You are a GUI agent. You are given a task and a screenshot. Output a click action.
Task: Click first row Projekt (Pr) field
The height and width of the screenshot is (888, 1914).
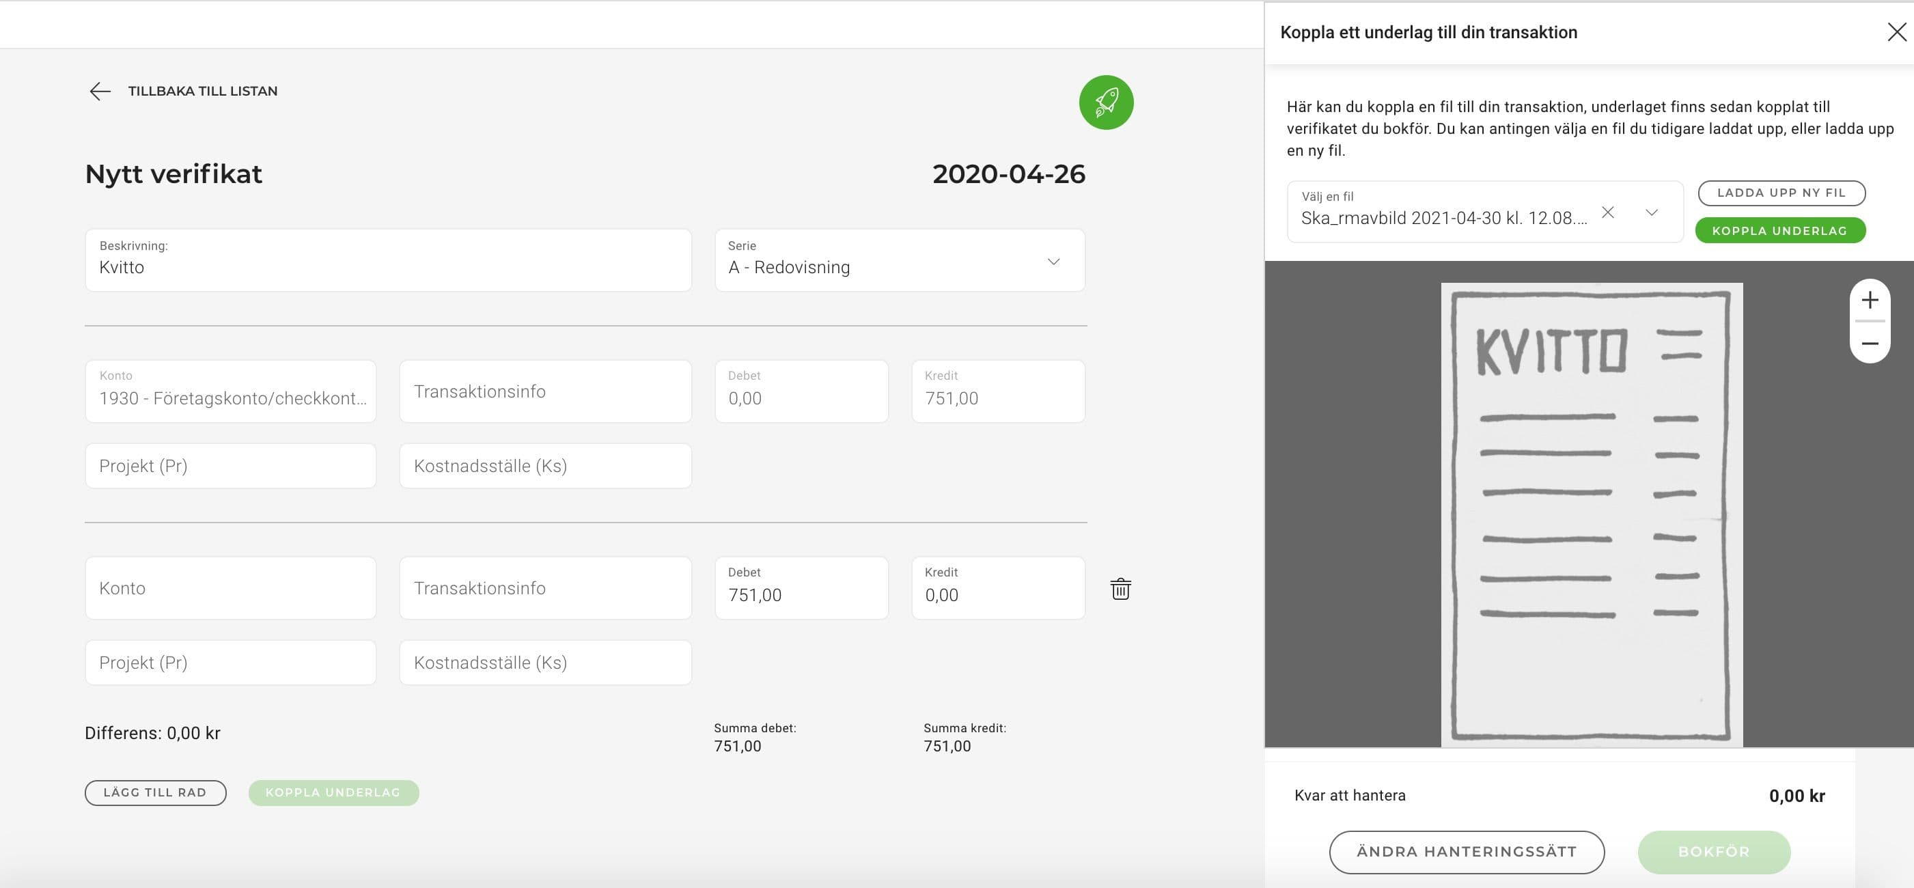tap(230, 466)
